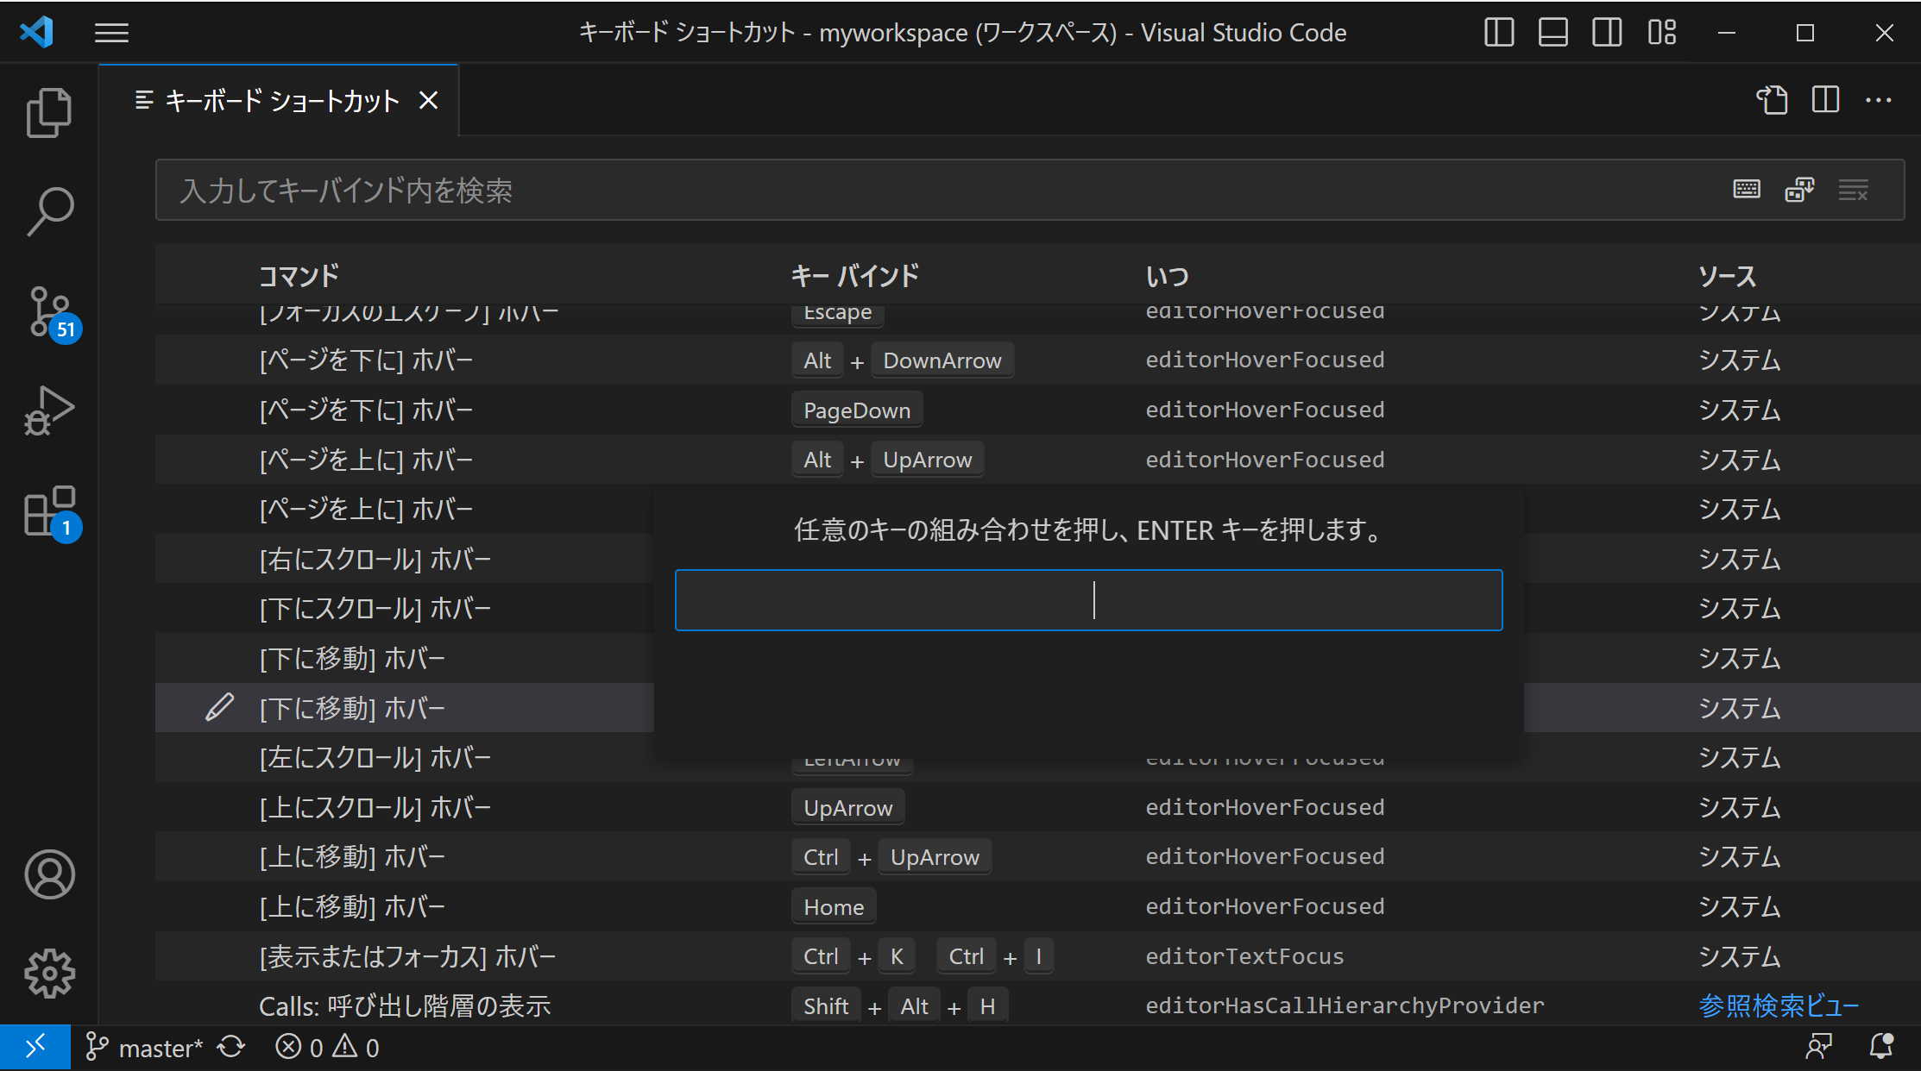Toggle Record Keys in search box
Image resolution: width=1921 pixels, height=1071 pixels.
click(1747, 190)
